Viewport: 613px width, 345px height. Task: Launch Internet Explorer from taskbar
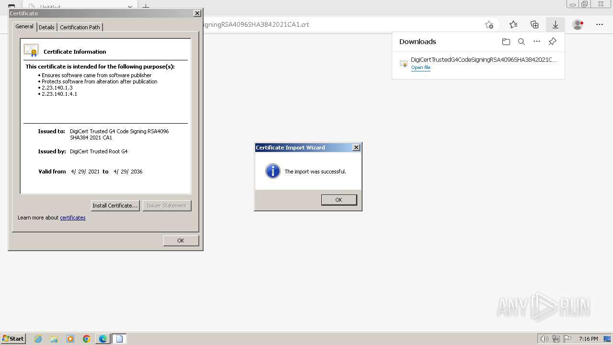click(38, 339)
